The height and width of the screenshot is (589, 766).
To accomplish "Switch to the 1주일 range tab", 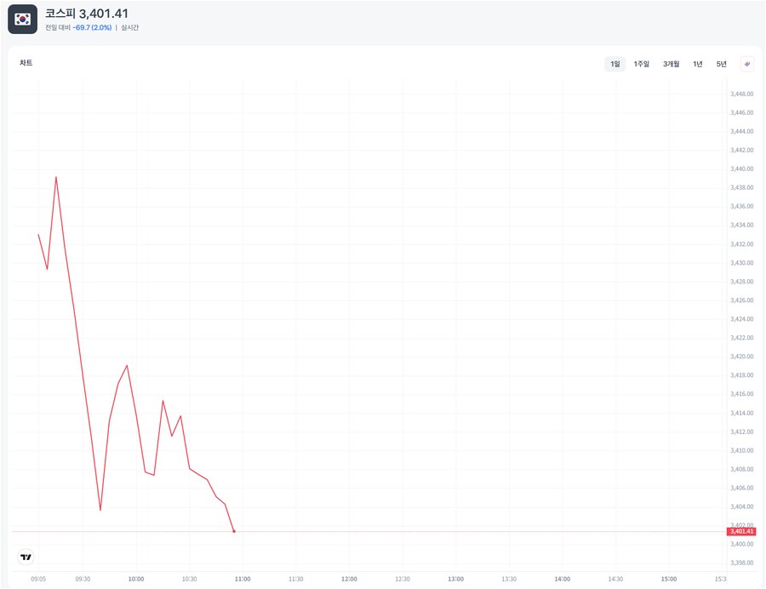I will (x=642, y=64).
